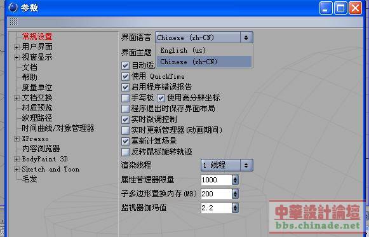369x237 pixels.
Task: Open the 度量单位 settings page
Action: pyautogui.click(x=37, y=88)
